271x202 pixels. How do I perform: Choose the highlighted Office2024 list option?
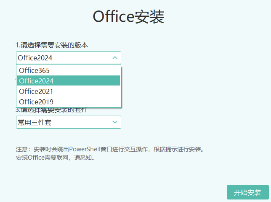tap(69, 80)
